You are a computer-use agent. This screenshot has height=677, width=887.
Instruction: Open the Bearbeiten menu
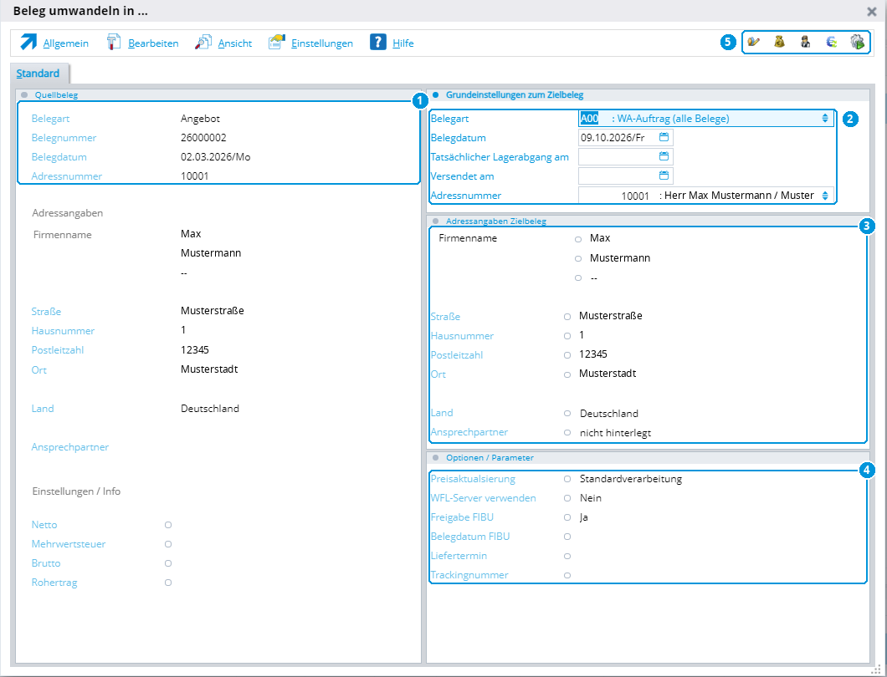[x=153, y=43]
